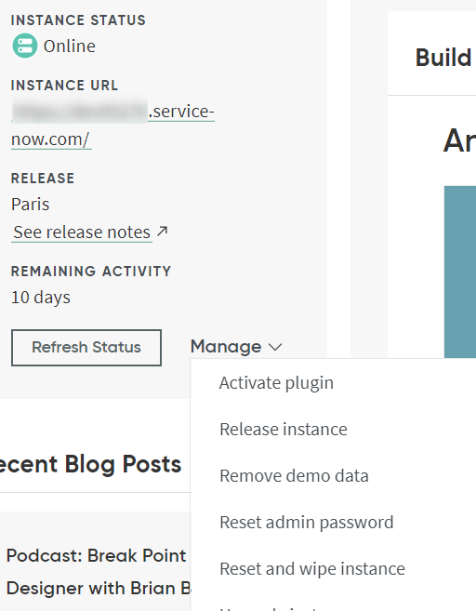Click the Refresh Status button
The height and width of the screenshot is (611, 476).
click(x=86, y=348)
